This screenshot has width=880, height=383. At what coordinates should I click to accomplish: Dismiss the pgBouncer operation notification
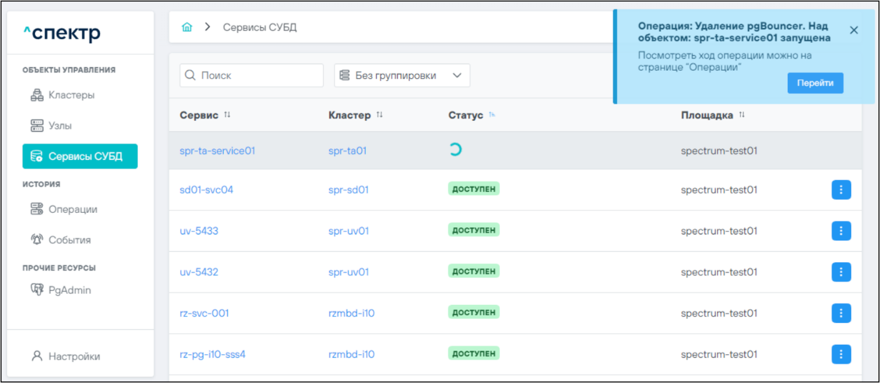pyautogui.click(x=853, y=30)
